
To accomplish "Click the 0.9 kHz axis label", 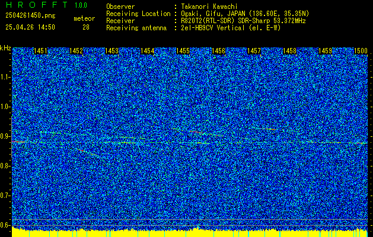I will pyautogui.click(x=4, y=136).
